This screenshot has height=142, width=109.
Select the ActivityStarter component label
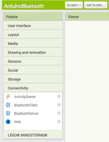(25, 97)
